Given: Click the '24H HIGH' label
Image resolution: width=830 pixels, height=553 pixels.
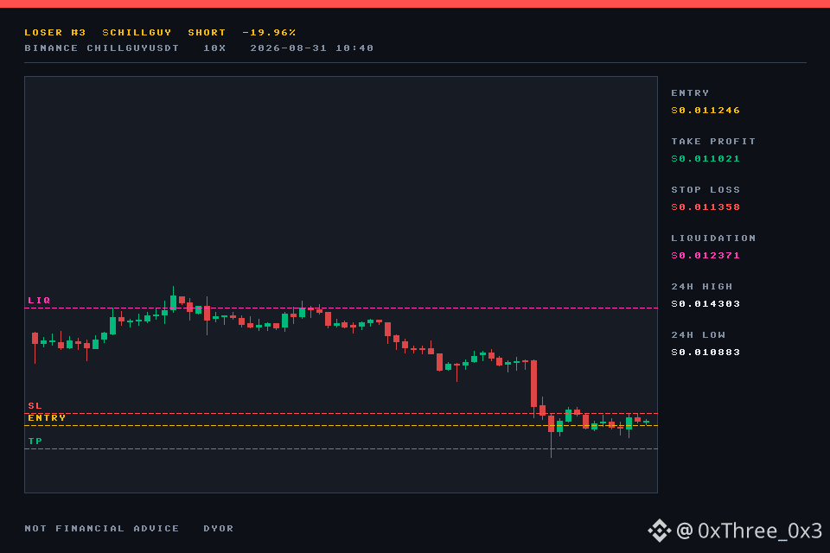Looking at the screenshot, I should point(702,286).
